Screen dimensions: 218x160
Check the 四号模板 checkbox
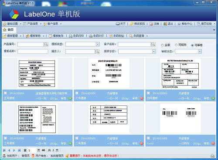coord(148,93)
